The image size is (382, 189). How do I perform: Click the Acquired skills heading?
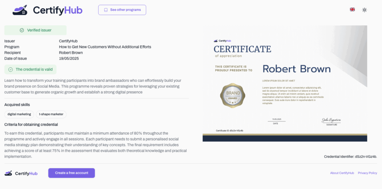[x=17, y=105]
